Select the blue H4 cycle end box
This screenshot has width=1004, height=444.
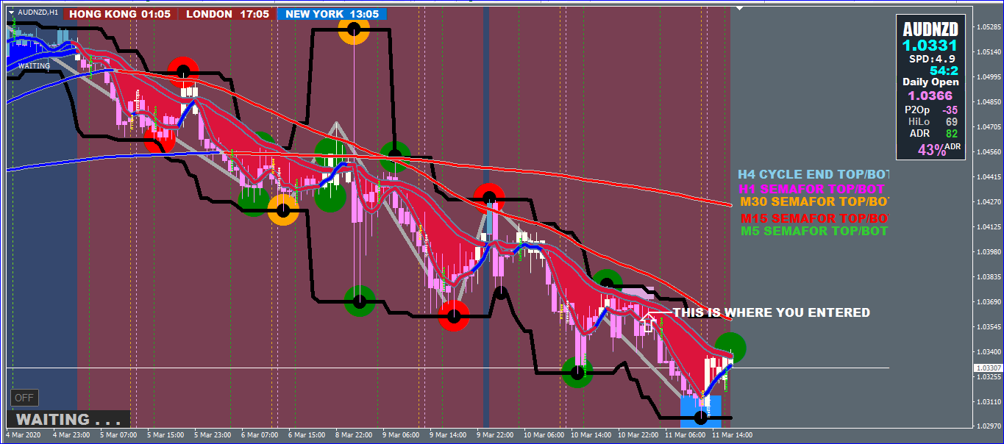[x=700, y=411]
